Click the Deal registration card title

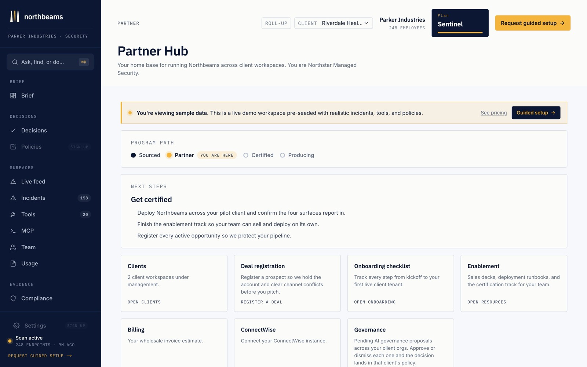click(x=263, y=266)
